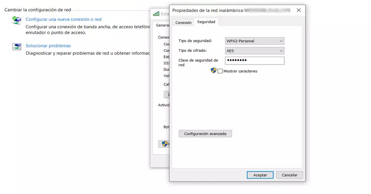Click the Propiedades de la red inalámbrica title

coord(207,10)
